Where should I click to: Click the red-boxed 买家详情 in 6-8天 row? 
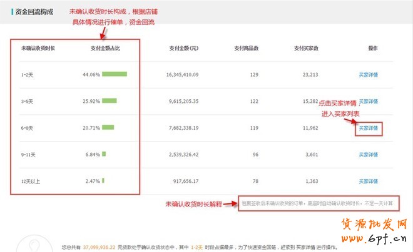point(368,128)
